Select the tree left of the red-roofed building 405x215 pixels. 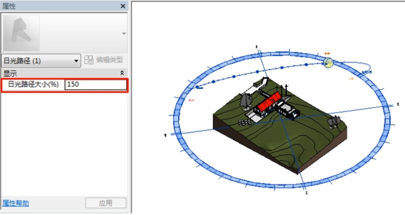[246, 101]
